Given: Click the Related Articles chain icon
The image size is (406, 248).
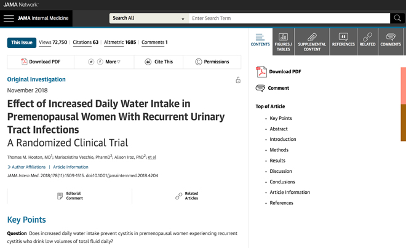Looking at the screenshot, I should click(178, 196).
